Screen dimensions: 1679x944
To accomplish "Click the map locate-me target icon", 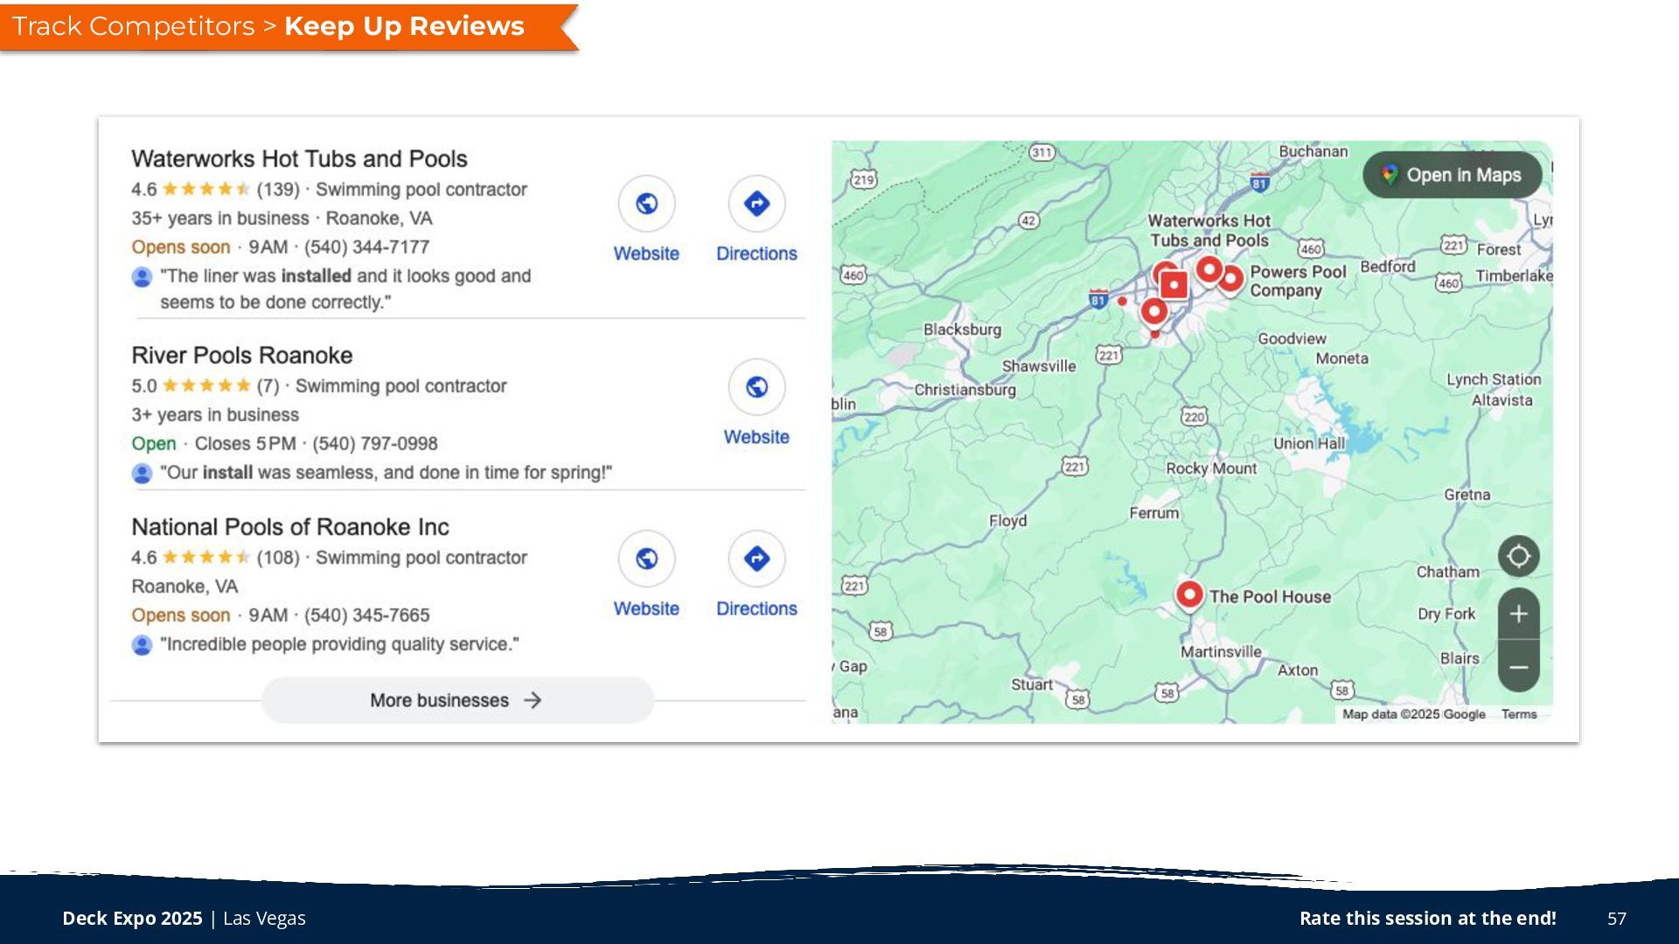I will (1518, 556).
